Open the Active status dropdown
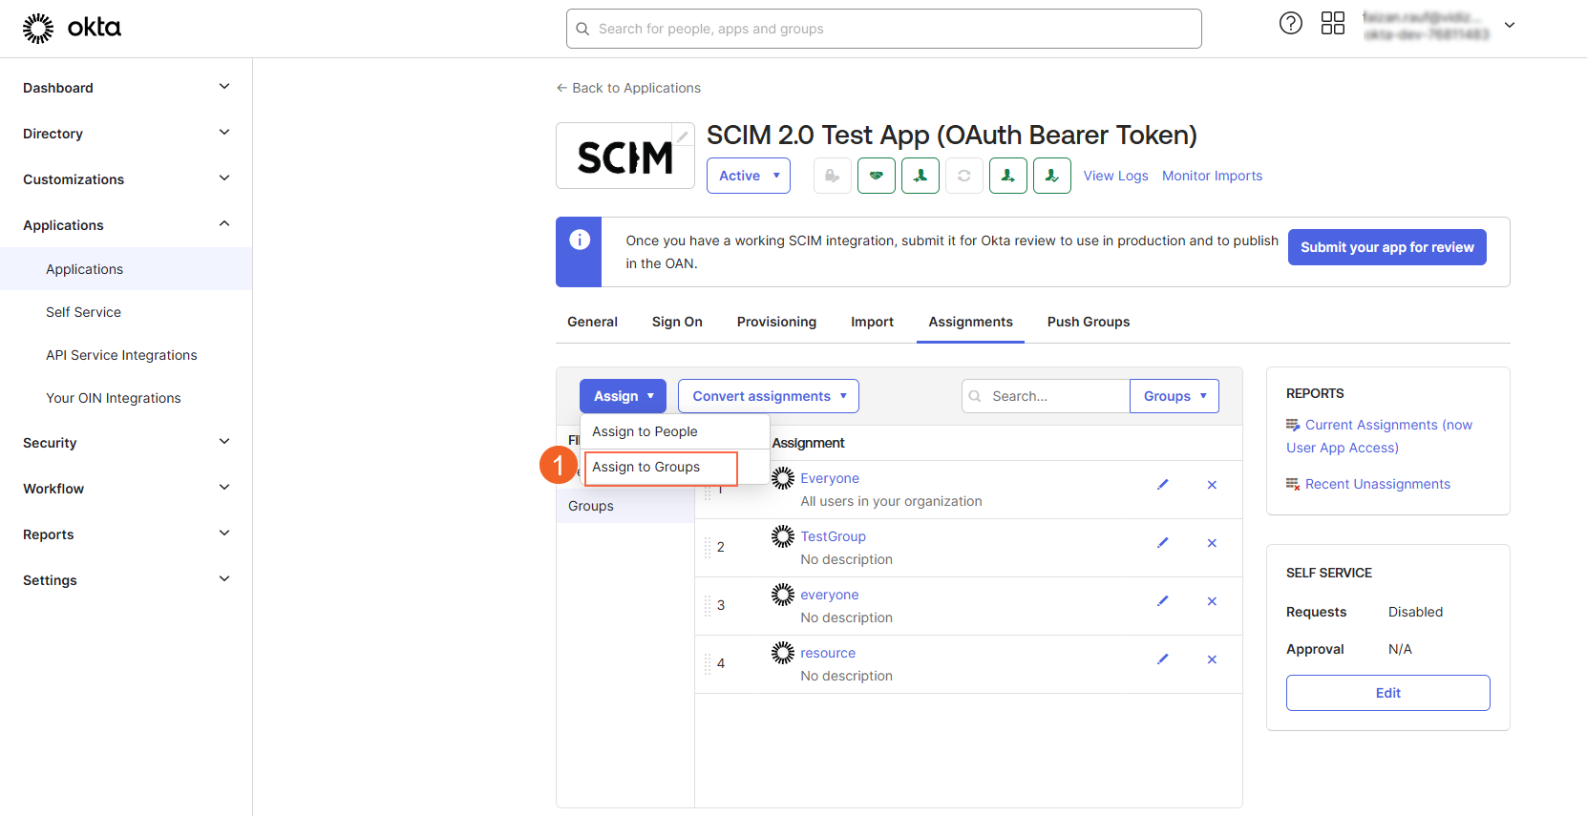This screenshot has height=816, width=1587. 748,176
